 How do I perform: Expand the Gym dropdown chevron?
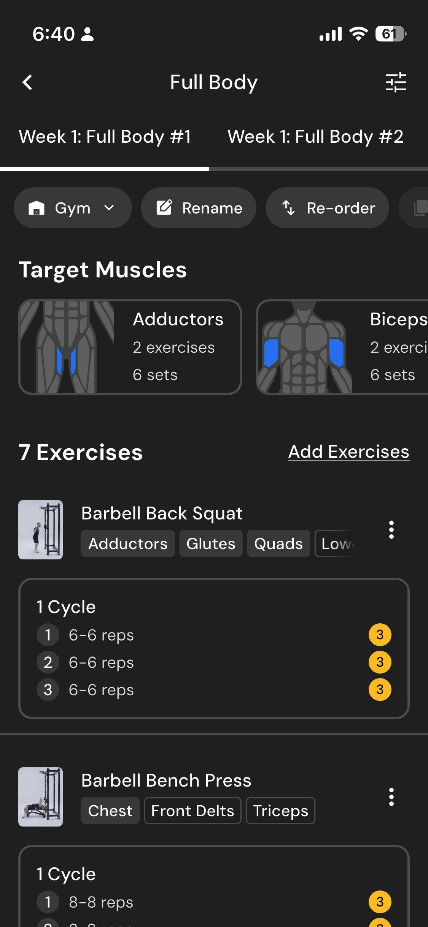(109, 208)
